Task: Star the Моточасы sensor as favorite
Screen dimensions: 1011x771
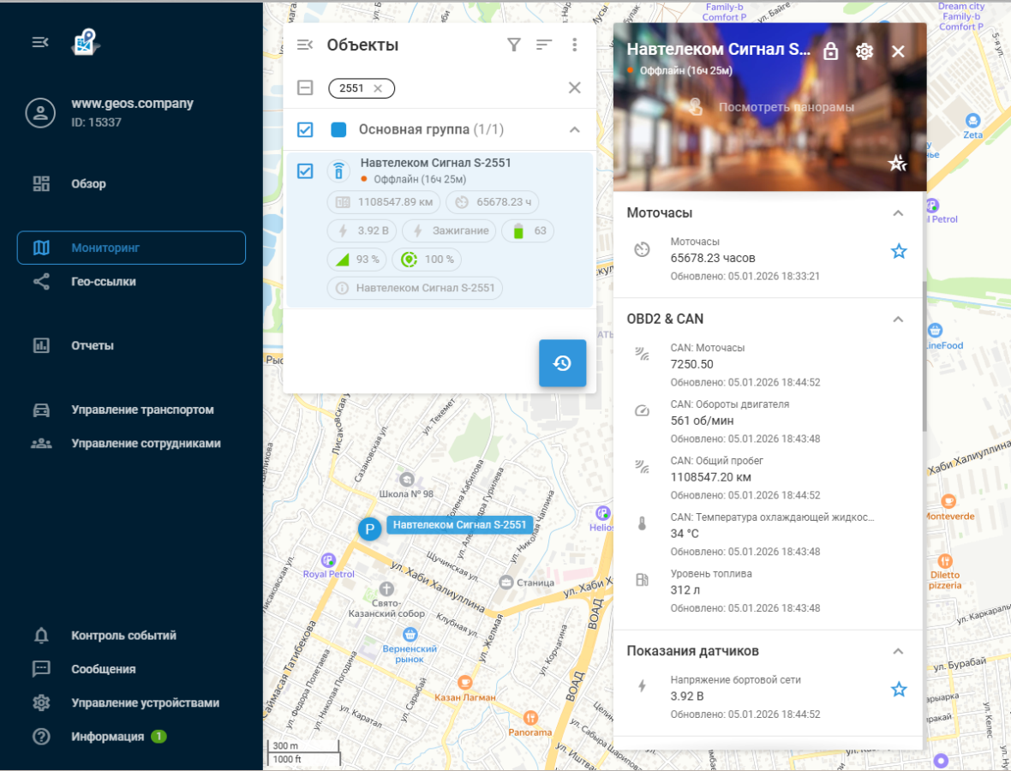Action: pyautogui.click(x=898, y=251)
